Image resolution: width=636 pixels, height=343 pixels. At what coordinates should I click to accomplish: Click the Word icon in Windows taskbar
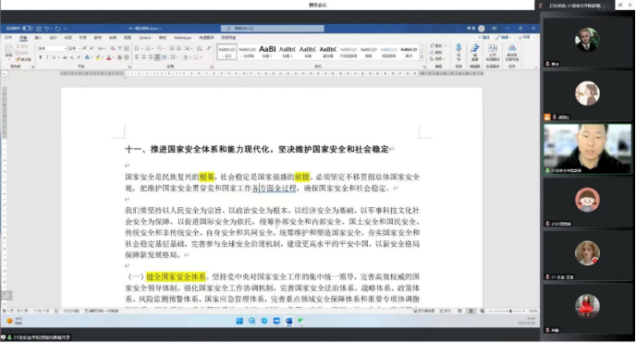(288, 321)
